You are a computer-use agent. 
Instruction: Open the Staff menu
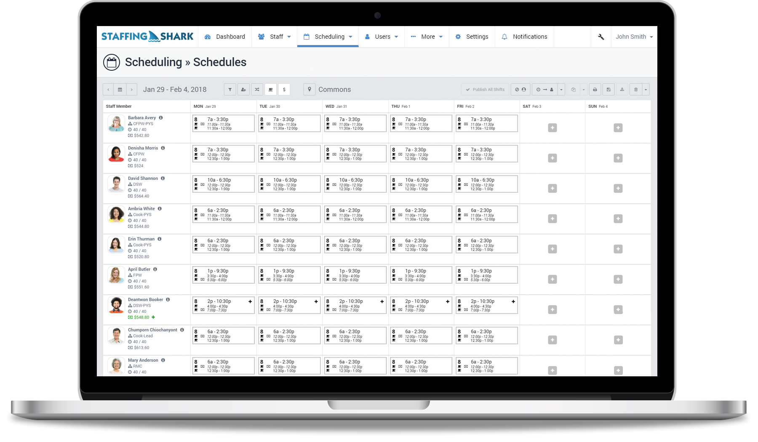(275, 37)
